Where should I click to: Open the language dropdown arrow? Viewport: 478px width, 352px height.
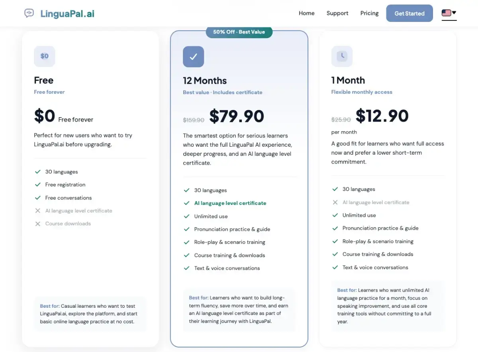(x=454, y=13)
